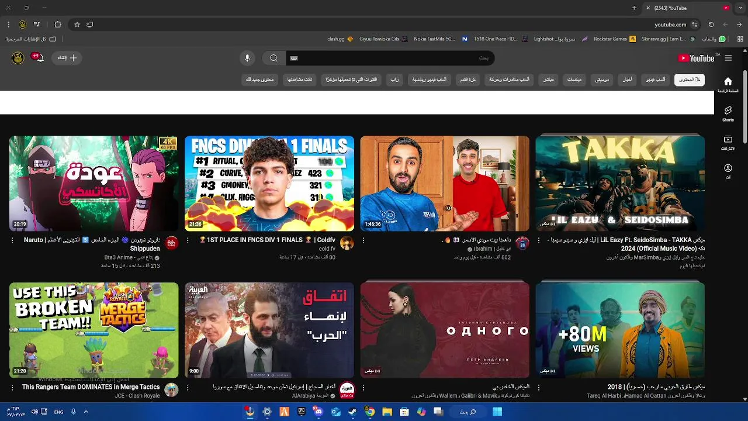748x421 pixels.
Task: Start voice search with the microphone icon
Action: (x=247, y=58)
